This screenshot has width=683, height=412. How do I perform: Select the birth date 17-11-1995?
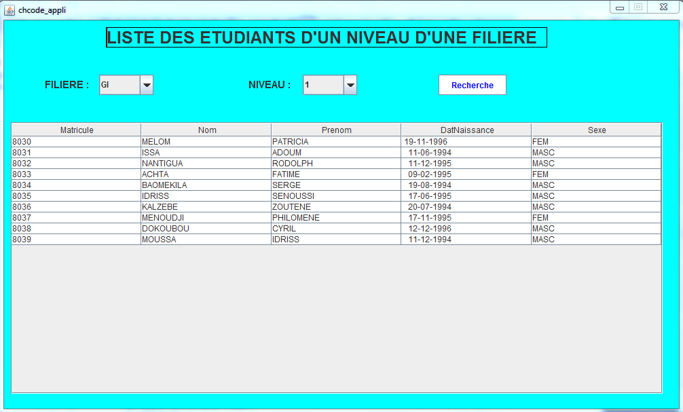[x=466, y=218]
